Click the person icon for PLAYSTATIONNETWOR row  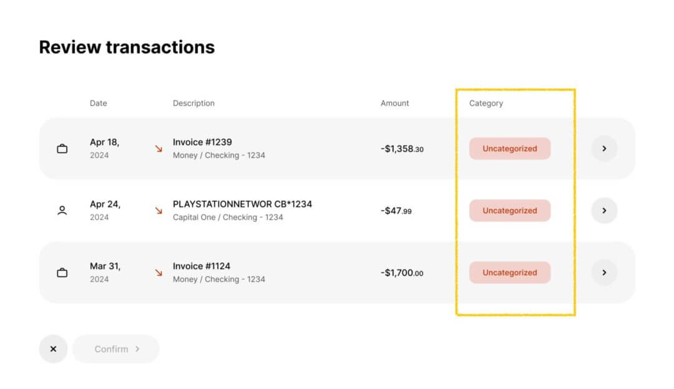pyautogui.click(x=62, y=210)
